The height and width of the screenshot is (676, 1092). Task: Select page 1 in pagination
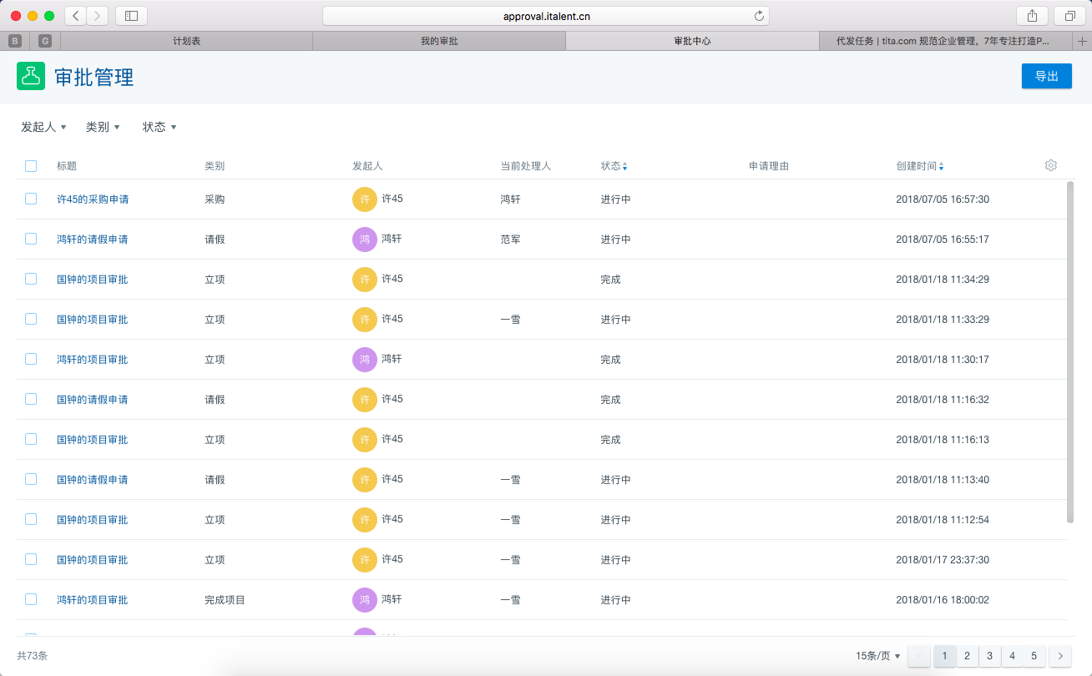pyautogui.click(x=944, y=656)
